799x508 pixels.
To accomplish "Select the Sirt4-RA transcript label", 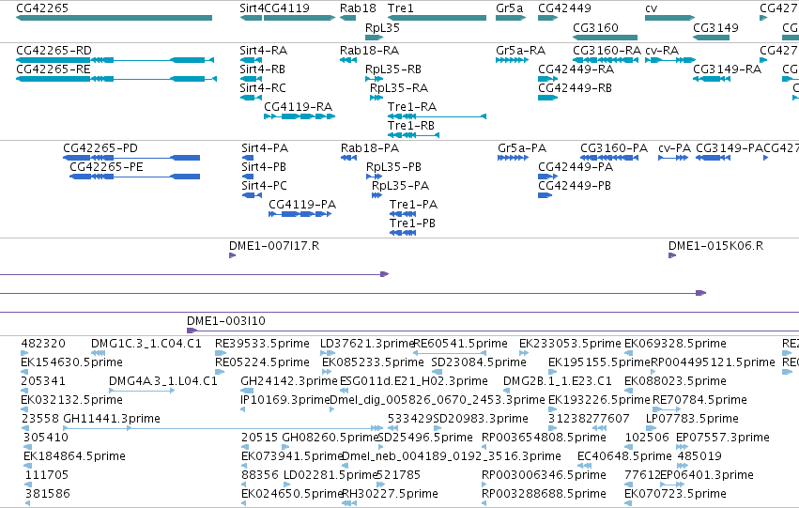I will pyautogui.click(x=264, y=51).
